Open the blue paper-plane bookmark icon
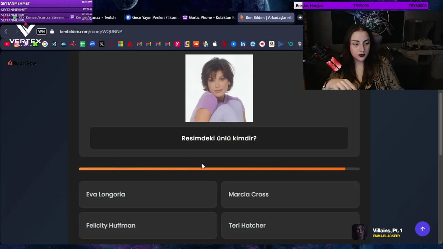The image size is (443, 249). point(281,44)
